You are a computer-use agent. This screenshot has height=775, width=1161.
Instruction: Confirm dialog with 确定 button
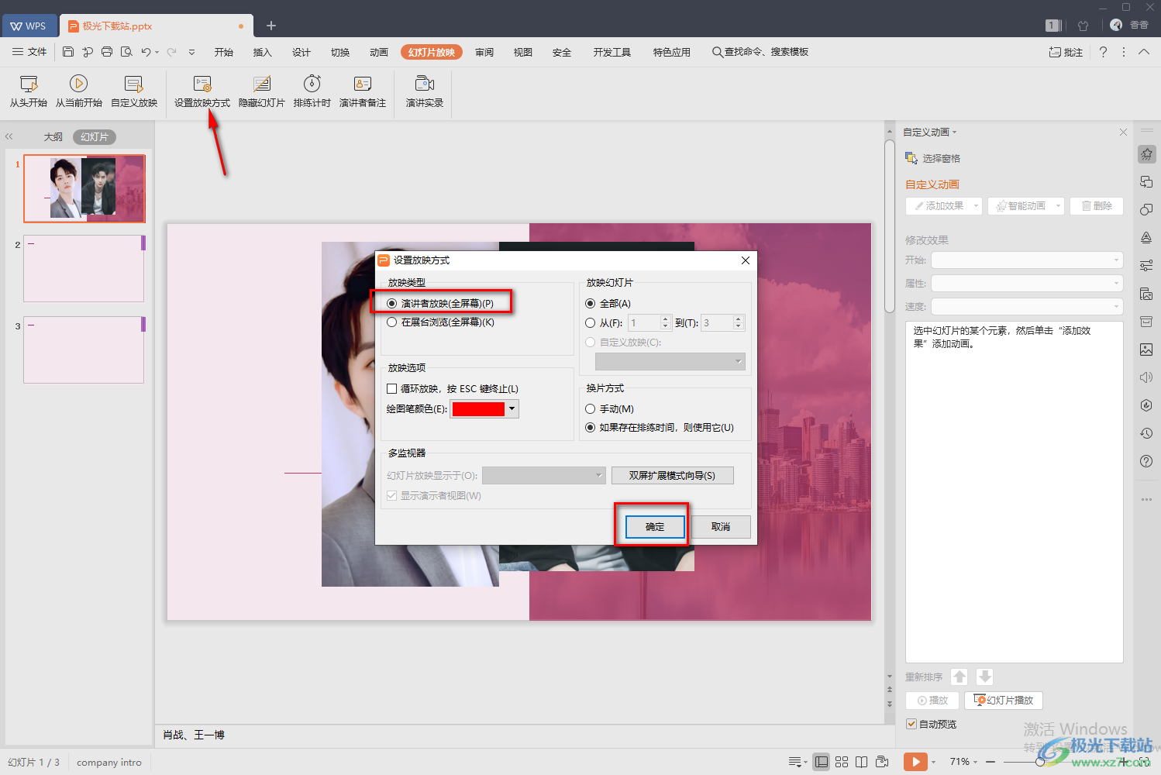click(655, 526)
